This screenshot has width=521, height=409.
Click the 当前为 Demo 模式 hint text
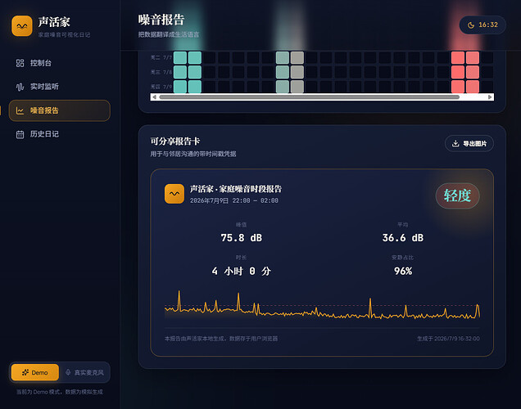[60, 392]
